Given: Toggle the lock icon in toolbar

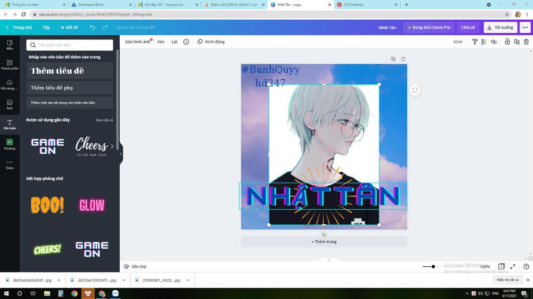Looking at the screenshot, I should coord(507,42).
